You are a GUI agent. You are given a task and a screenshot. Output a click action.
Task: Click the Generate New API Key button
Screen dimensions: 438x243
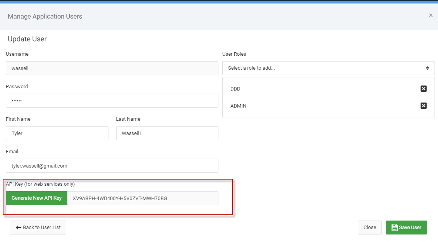click(36, 198)
